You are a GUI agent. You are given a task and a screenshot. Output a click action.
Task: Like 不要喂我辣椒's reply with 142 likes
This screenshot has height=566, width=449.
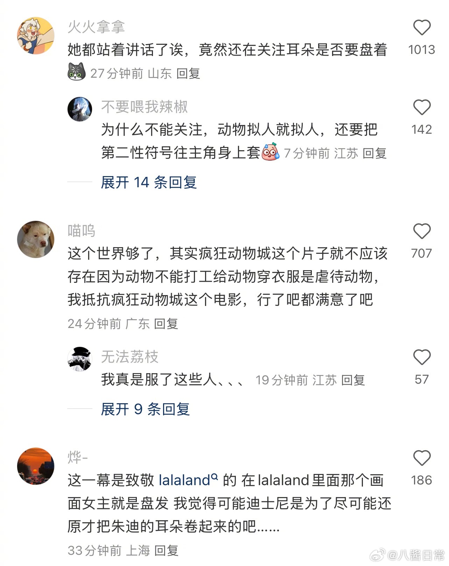click(x=422, y=107)
